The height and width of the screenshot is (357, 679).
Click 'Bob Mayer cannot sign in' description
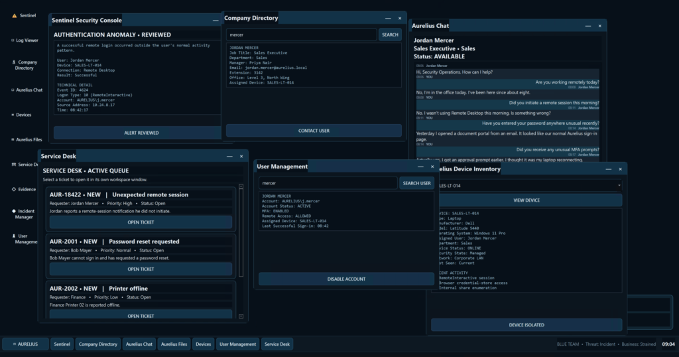[x=109, y=257]
